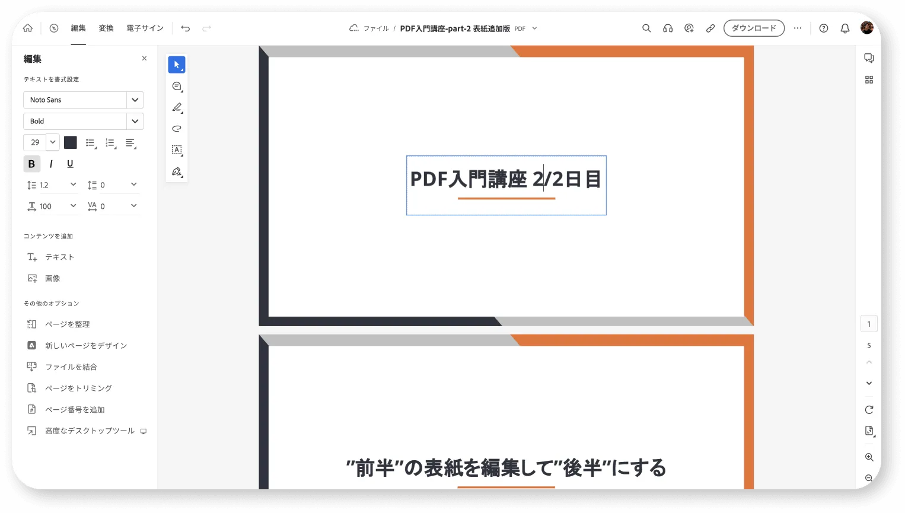Open the user profile avatar
The image size is (905, 513).
click(x=867, y=28)
